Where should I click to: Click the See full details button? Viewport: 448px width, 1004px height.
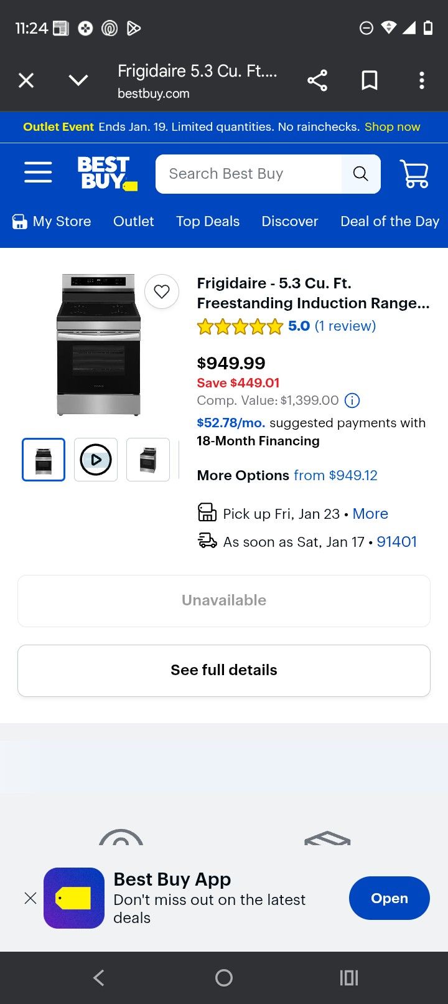(x=224, y=670)
